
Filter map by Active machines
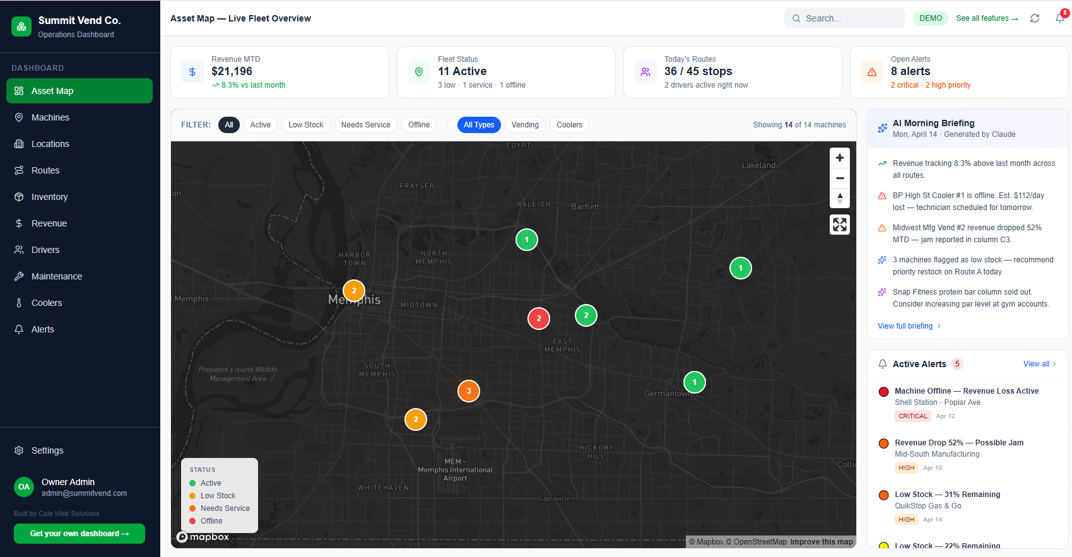point(261,125)
